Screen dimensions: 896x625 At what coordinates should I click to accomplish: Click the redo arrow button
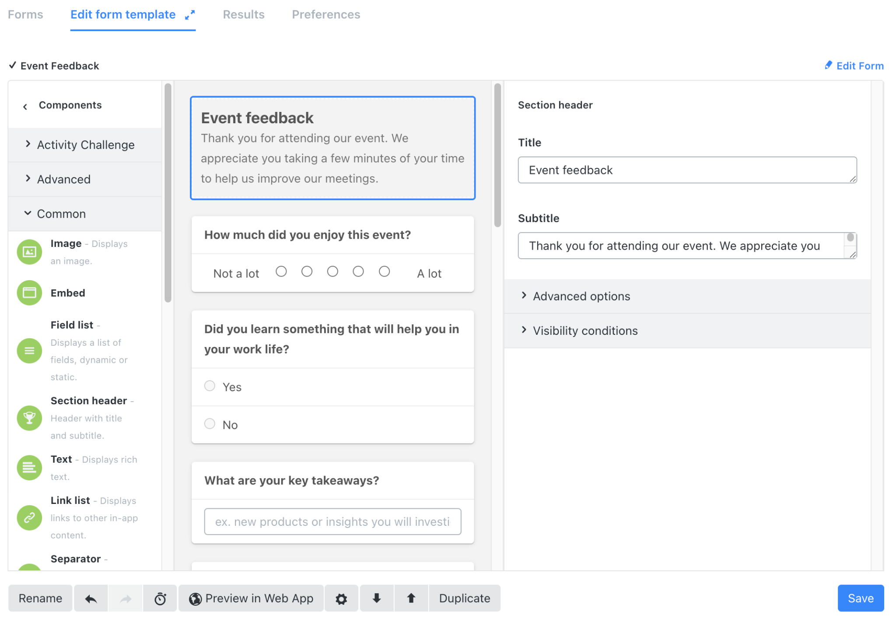[126, 598]
